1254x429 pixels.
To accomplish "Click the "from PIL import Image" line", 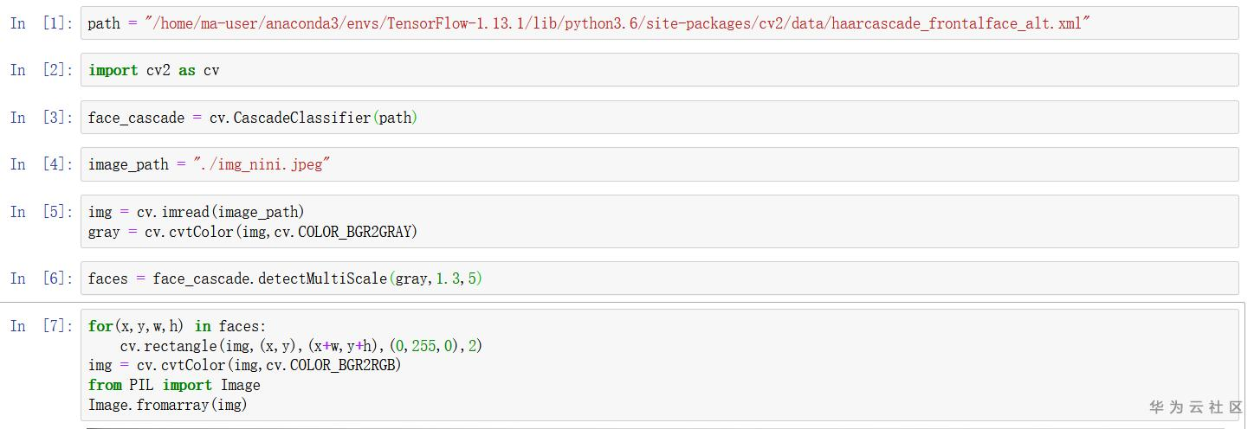I will click(174, 385).
